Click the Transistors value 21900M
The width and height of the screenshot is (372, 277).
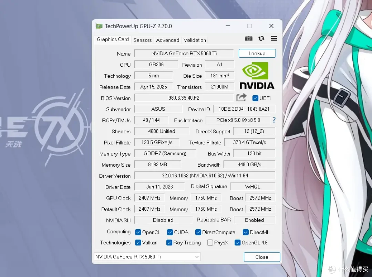(x=219, y=87)
